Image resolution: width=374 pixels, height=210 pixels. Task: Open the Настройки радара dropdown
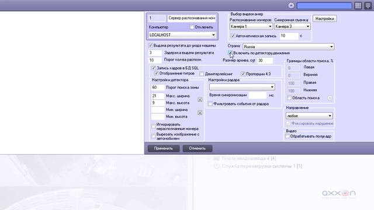point(242,87)
